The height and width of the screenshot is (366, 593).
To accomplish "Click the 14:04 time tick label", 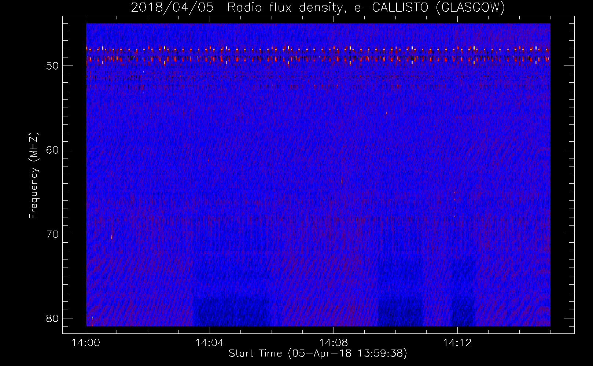I will point(209,343).
